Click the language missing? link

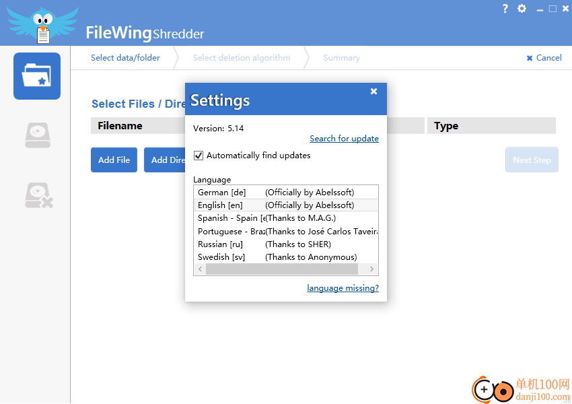(x=343, y=288)
